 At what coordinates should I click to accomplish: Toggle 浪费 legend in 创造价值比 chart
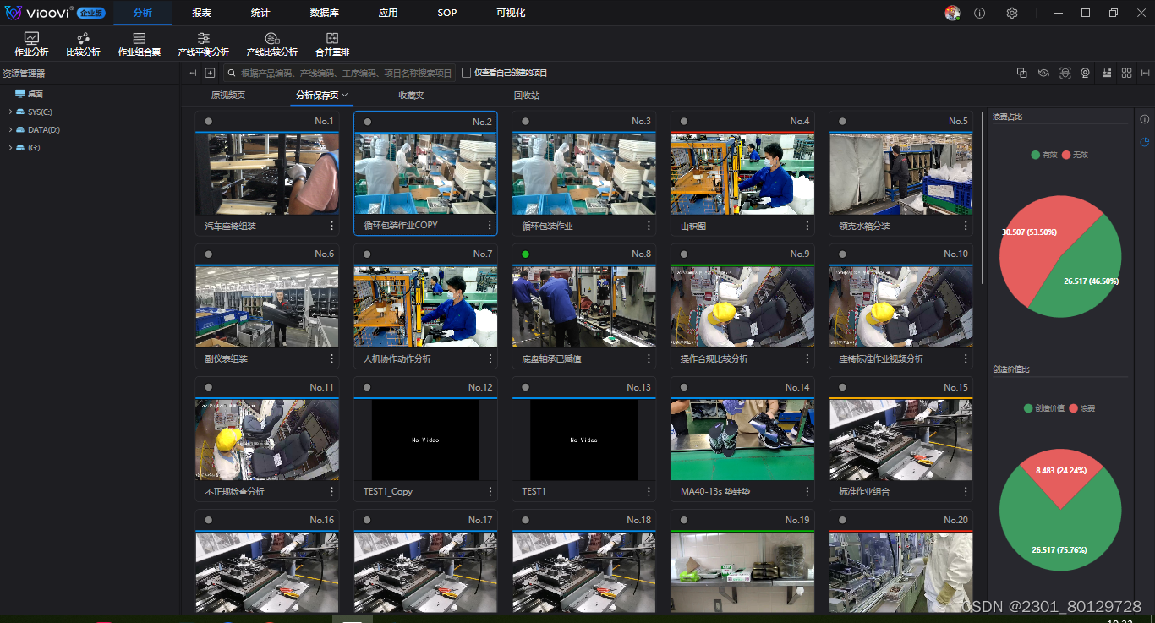click(1083, 407)
